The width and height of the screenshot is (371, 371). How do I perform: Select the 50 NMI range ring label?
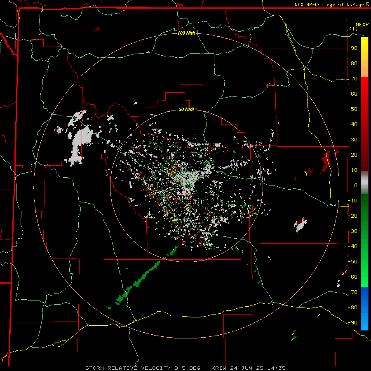click(186, 109)
